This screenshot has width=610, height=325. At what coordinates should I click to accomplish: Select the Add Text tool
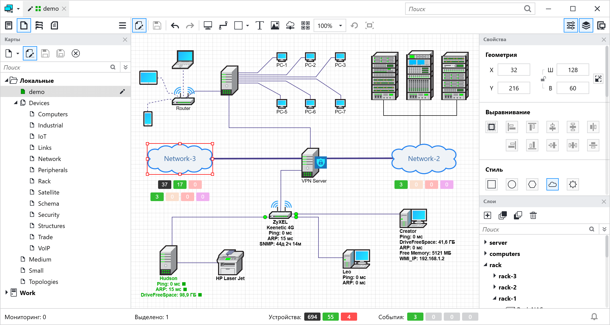click(260, 26)
